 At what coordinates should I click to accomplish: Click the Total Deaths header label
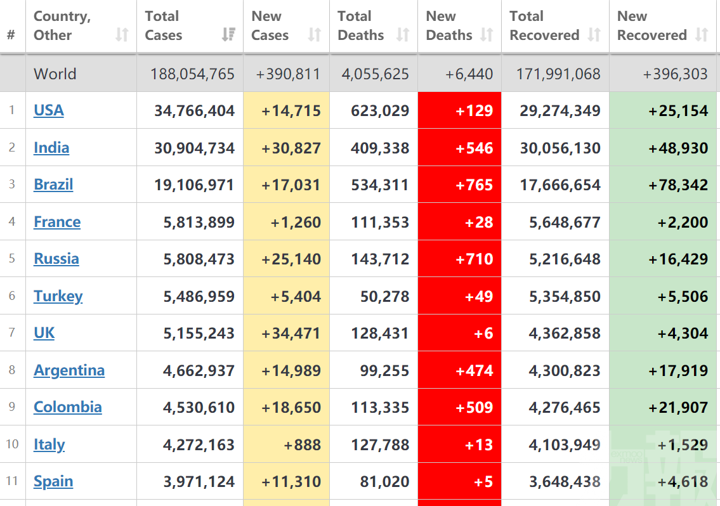[x=360, y=25]
